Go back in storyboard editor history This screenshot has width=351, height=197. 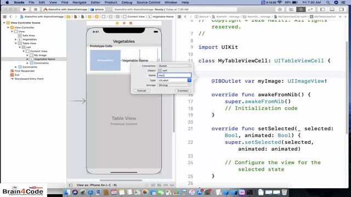point(10,17)
